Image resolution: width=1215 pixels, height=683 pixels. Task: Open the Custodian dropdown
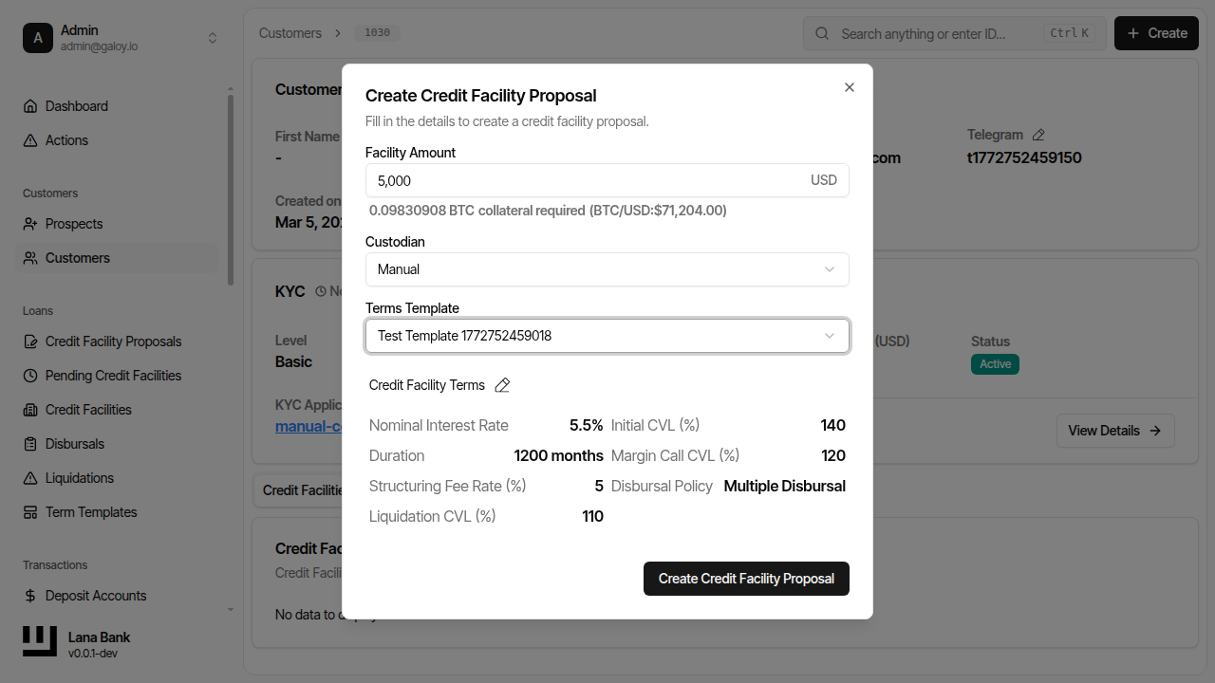607,269
